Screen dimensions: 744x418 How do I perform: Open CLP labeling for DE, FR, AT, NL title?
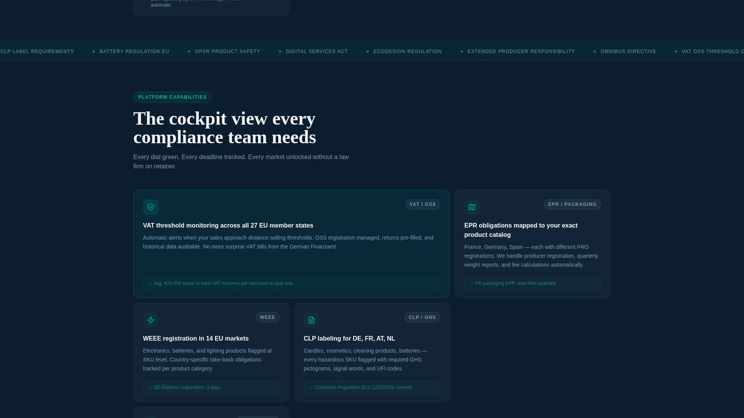(x=350, y=339)
